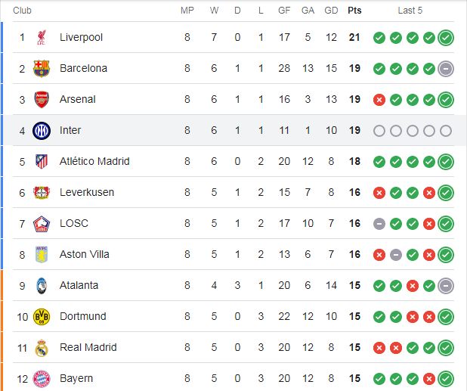Click the Bayern club logo

[42, 379]
